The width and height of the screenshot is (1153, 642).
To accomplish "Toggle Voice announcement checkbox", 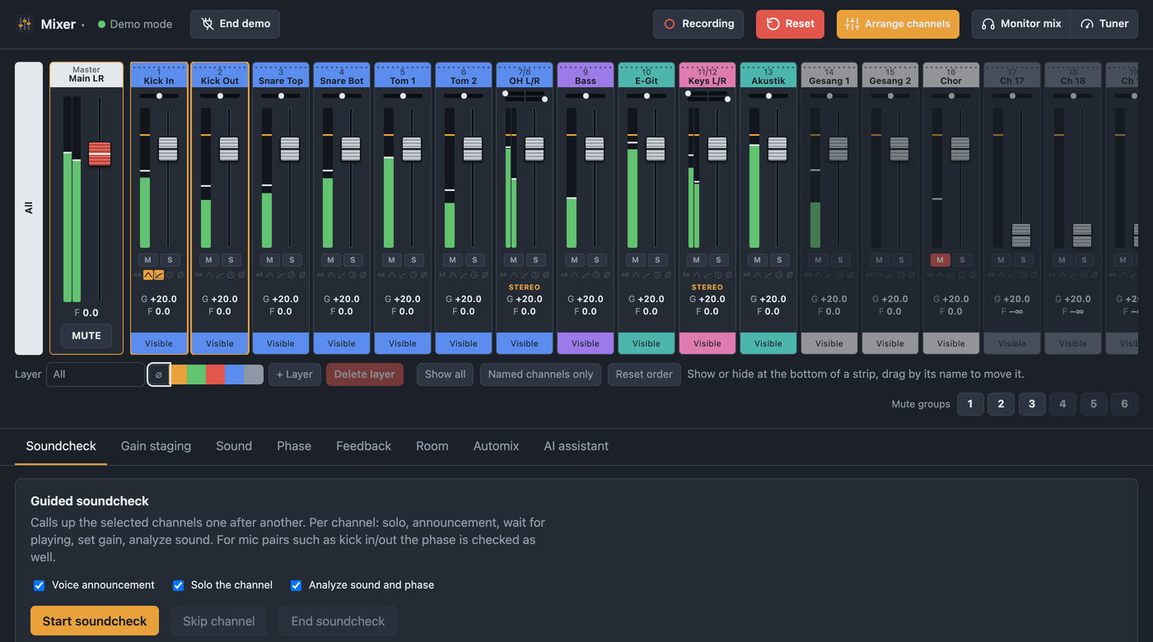I will pyautogui.click(x=39, y=585).
